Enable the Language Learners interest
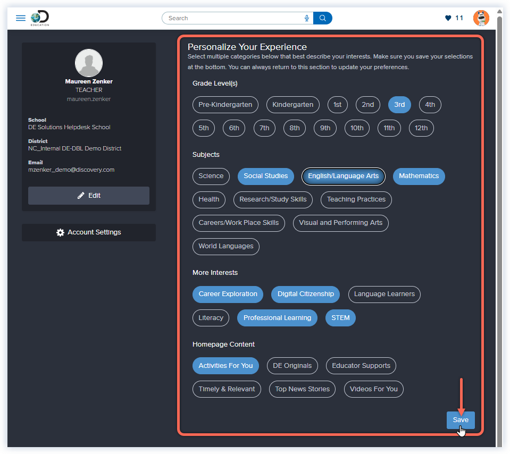Screen dimensions: 510x454 [x=384, y=294]
